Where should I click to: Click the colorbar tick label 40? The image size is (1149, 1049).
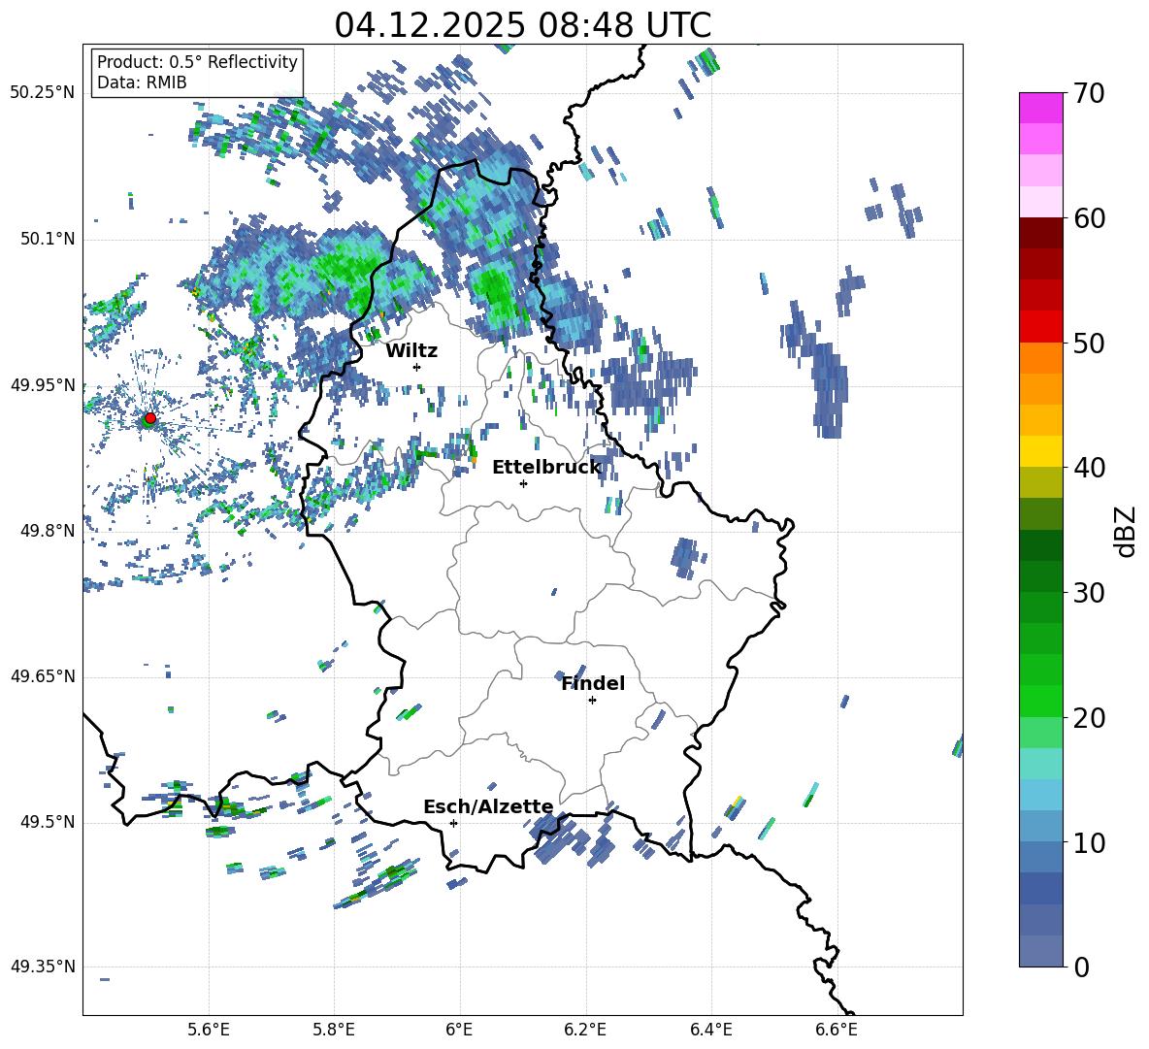(1089, 468)
